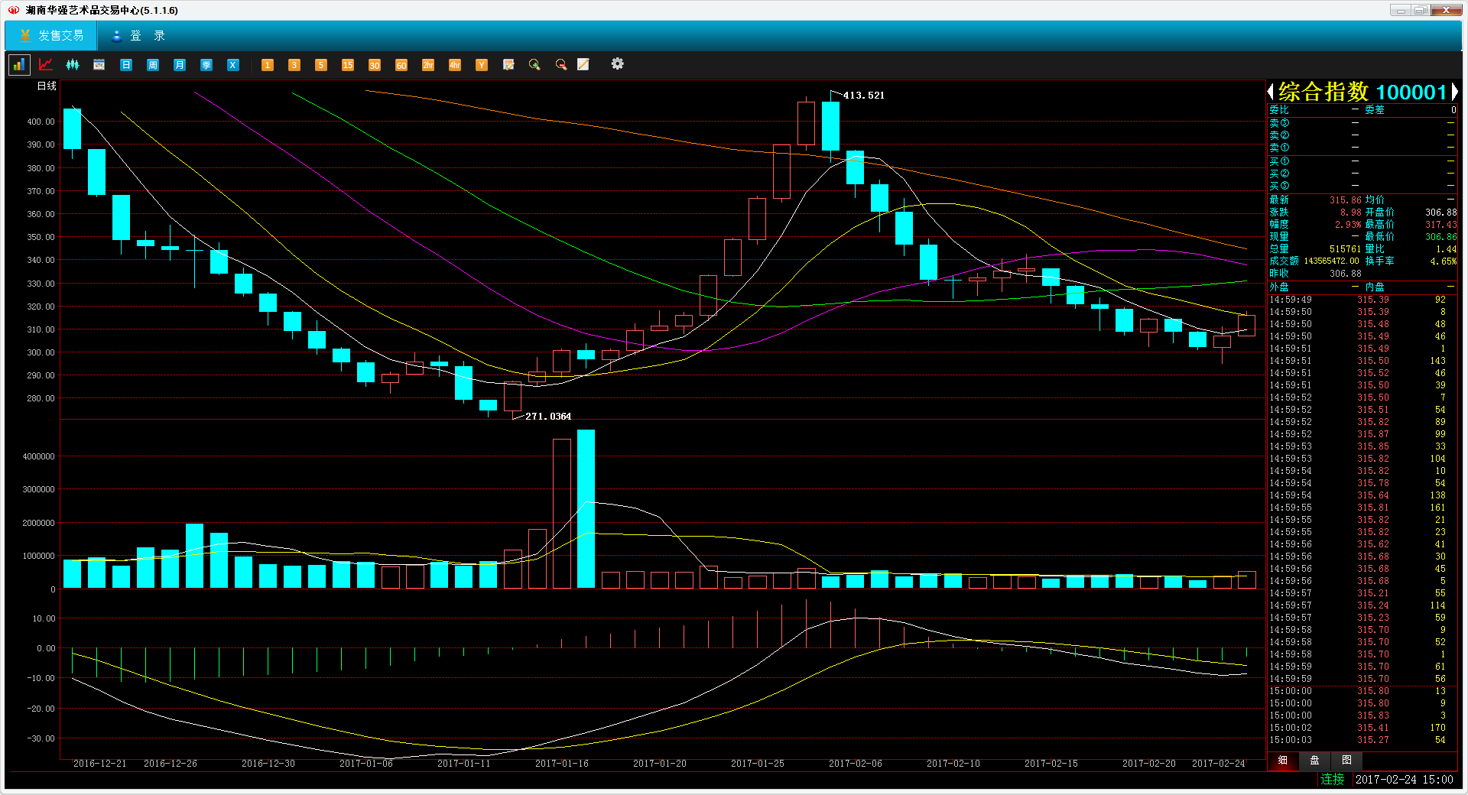
Task: Click the 总量 value 515761
Action: (1345, 249)
